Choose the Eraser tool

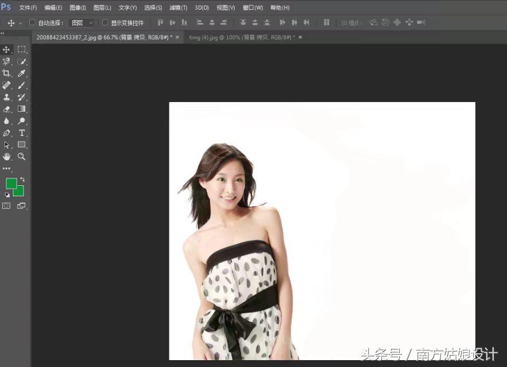[x=7, y=109]
